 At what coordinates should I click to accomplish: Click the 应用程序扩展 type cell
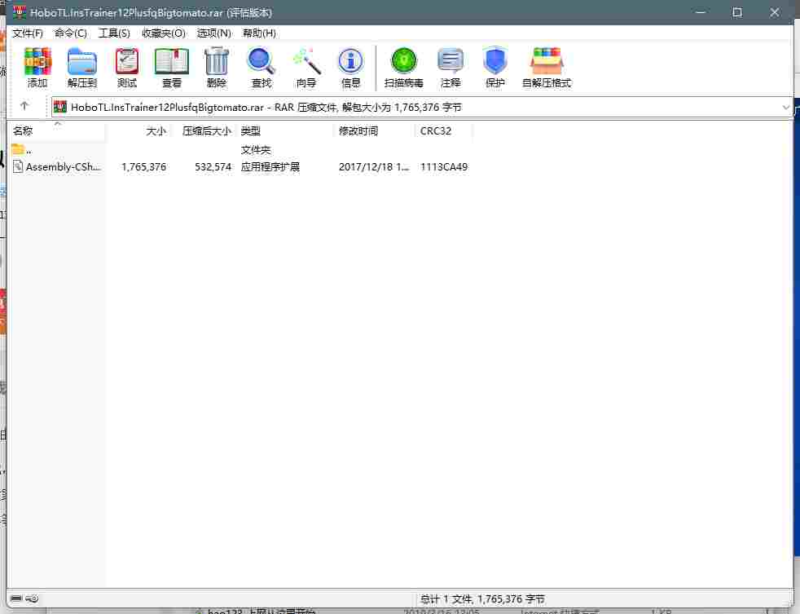[x=270, y=167]
